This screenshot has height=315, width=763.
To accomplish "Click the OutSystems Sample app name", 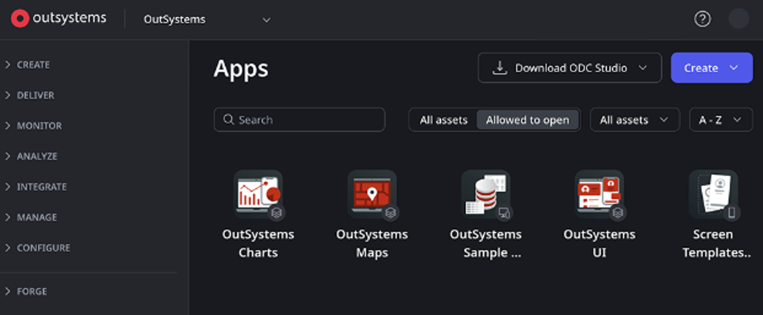I will tap(486, 244).
